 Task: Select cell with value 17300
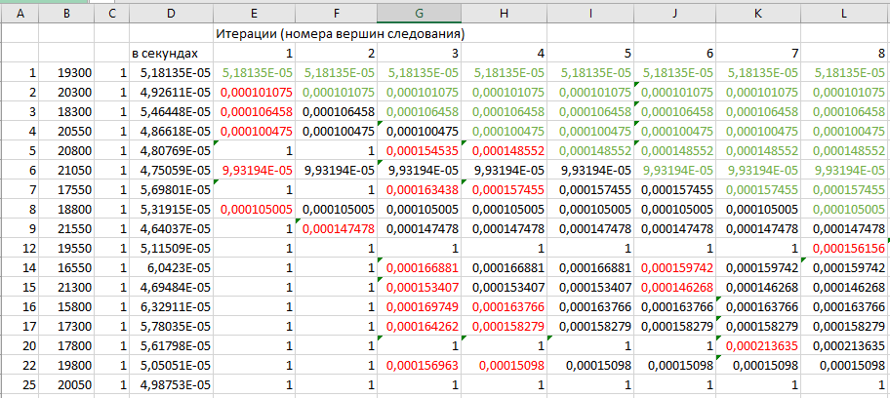click(67, 326)
